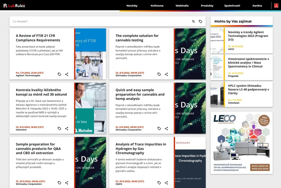Viewport: 281px width, 188px height.
Task: Click 'Pragolab' text in sidebar
Action: [233, 76]
